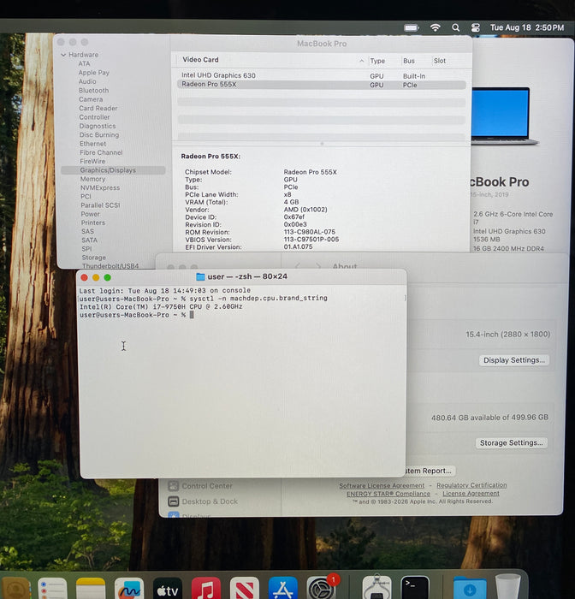Screen dimensions: 575x599
Task: Select Camera in Hardware list
Action: (x=91, y=99)
